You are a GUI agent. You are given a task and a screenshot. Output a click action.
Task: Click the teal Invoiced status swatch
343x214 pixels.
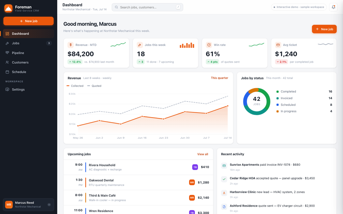[x=278, y=98]
